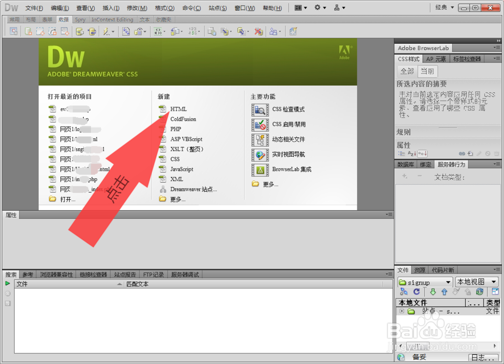The width and height of the screenshot is (504, 364).
Task: Open the Site management dropdown in application bar
Action: coord(339,8)
